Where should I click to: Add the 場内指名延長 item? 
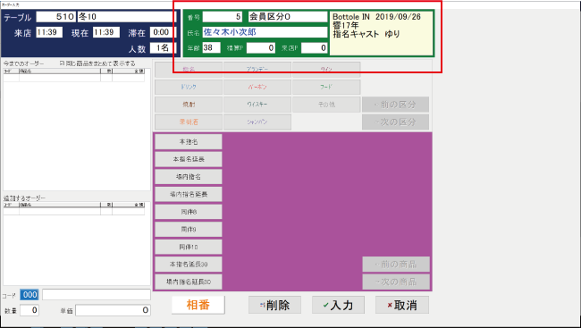[189, 194]
